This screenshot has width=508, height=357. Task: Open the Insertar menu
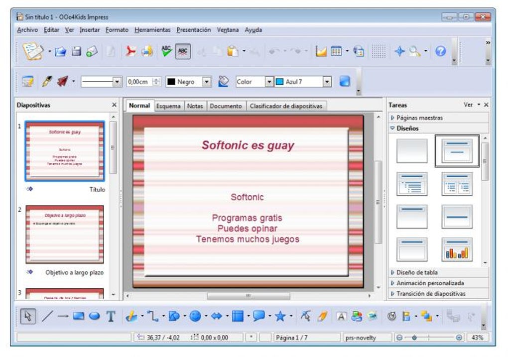pos(90,30)
